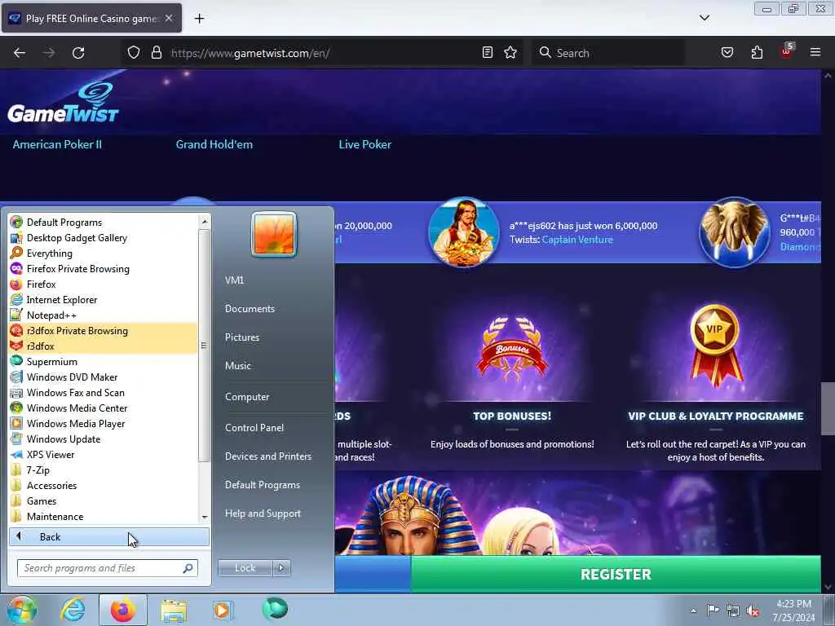835x626 pixels.
Task: Open Windows Explorer folder on taskbar
Action: coord(174,611)
